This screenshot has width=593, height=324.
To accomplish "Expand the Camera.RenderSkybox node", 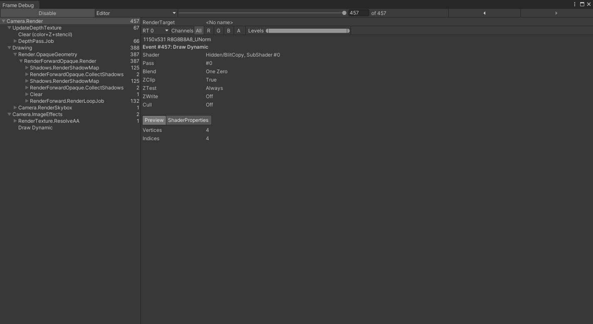I will (x=15, y=108).
